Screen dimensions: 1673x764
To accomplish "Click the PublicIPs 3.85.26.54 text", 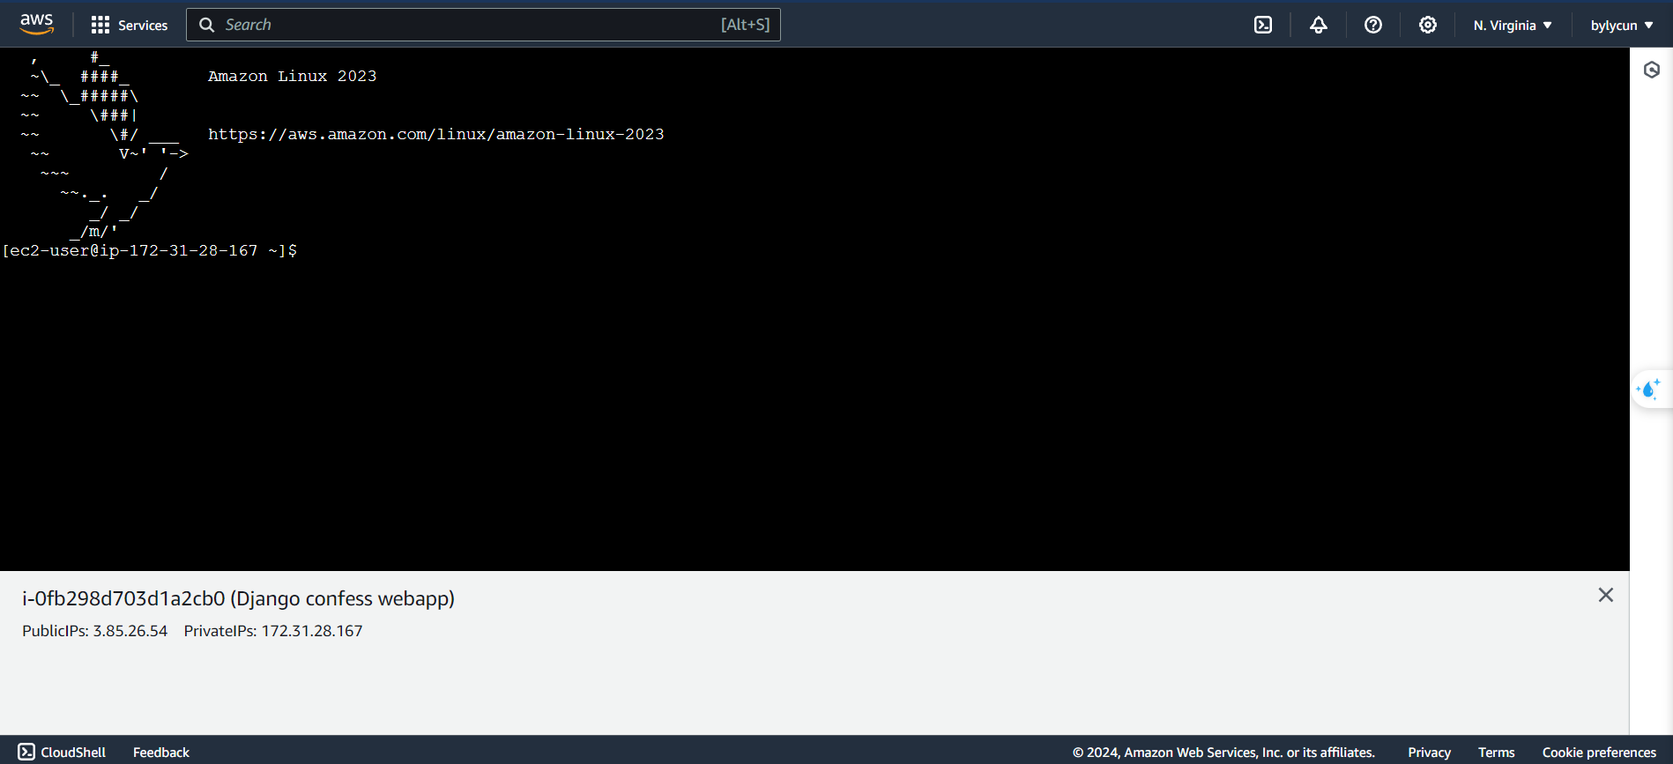I will [x=94, y=631].
